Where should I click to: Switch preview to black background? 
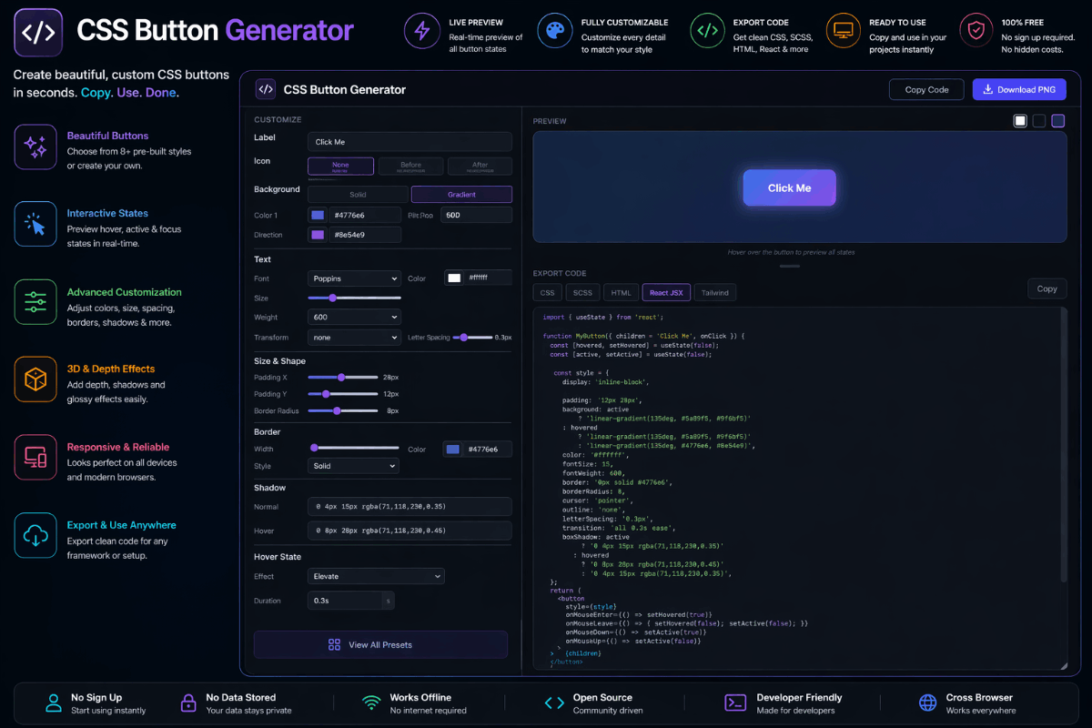tap(1039, 121)
